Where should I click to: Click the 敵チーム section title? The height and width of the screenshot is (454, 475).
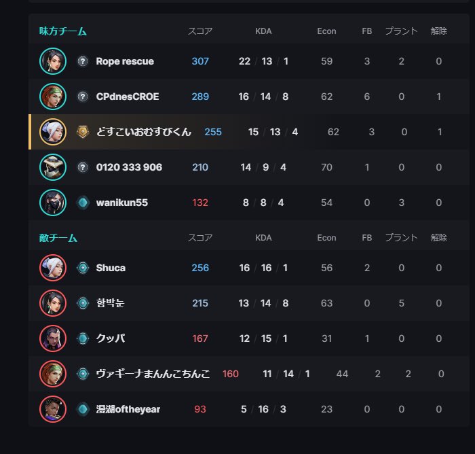coord(58,238)
